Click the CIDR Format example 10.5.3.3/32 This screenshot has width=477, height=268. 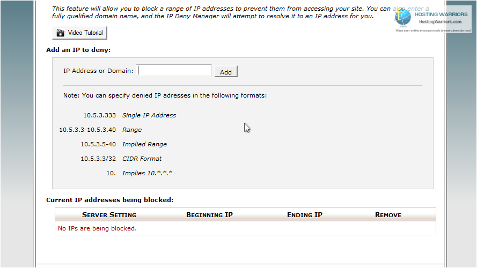(98, 159)
